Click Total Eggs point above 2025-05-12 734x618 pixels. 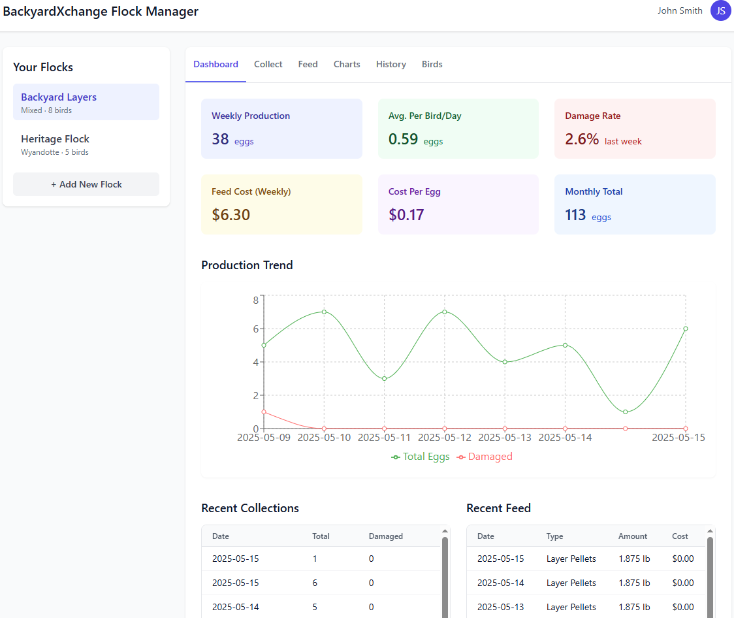tap(445, 312)
